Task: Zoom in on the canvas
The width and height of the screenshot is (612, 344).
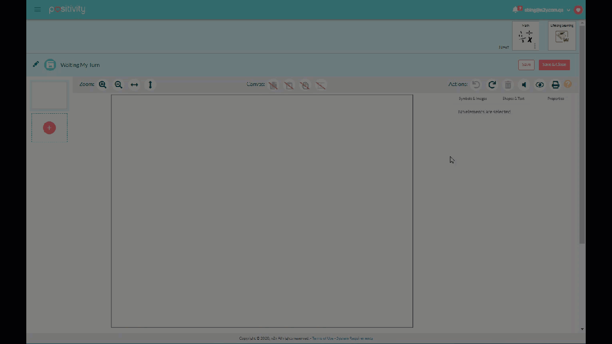Action: pos(102,85)
